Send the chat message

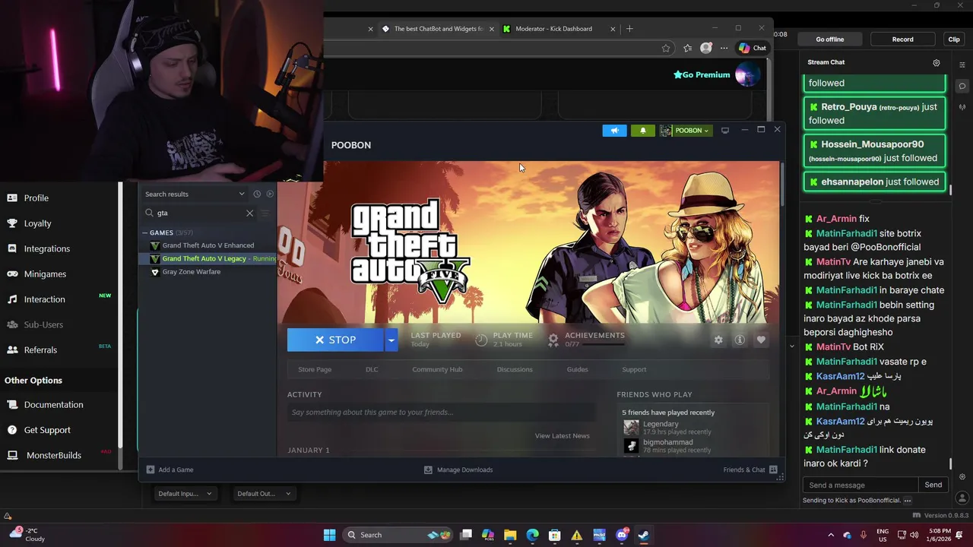point(933,485)
